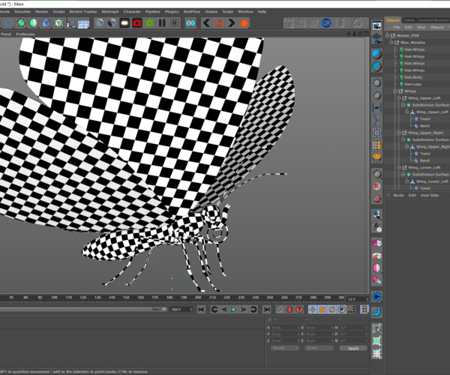The image size is (450, 375).
Task: Open the World coordinate system dropdown
Action: (285, 348)
